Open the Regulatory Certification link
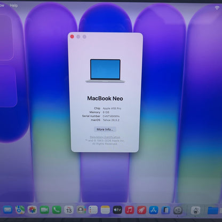 tap(105, 137)
